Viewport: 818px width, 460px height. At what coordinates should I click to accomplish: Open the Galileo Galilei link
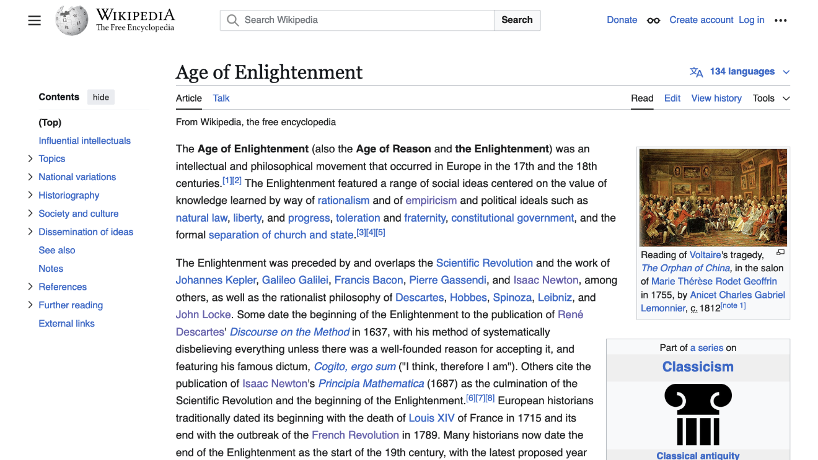tap(295, 280)
